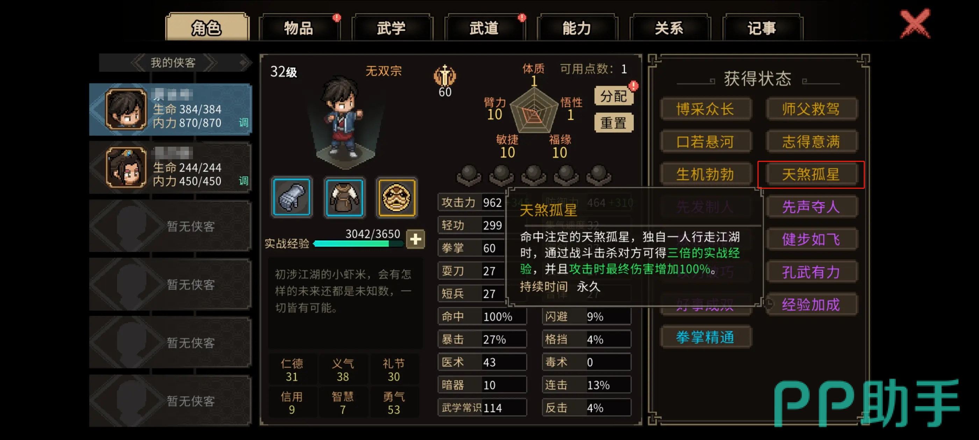Click the 分配 allocate points button
Image resolution: width=979 pixels, height=440 pixels.
click(613, 96)
